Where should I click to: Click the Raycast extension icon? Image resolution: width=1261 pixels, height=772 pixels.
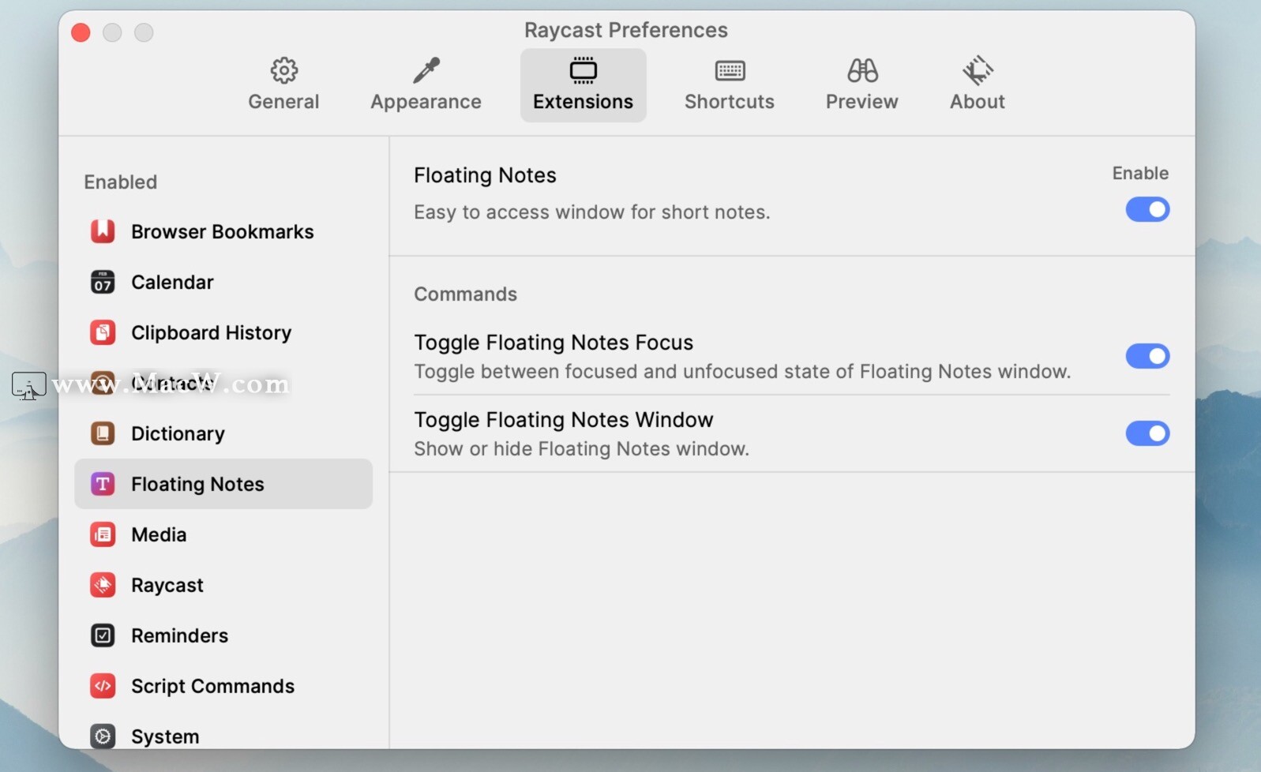(x=103, y=585)
